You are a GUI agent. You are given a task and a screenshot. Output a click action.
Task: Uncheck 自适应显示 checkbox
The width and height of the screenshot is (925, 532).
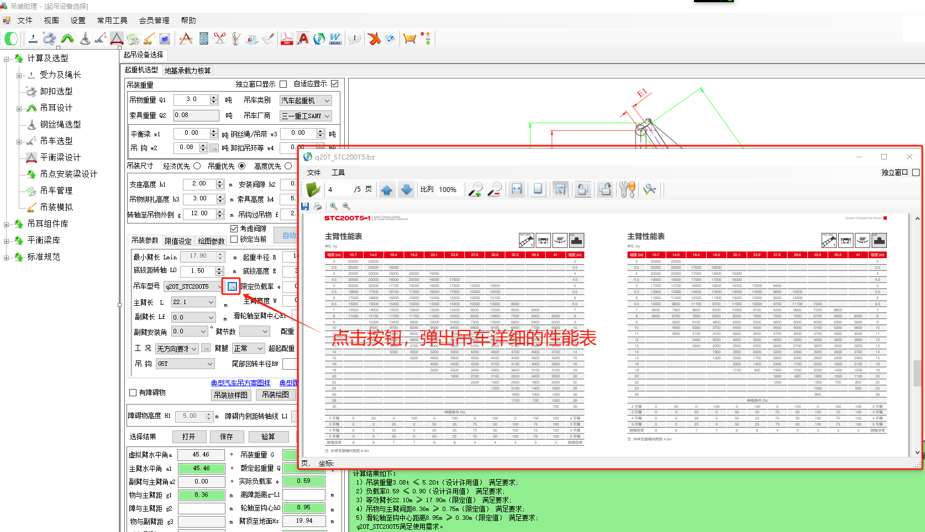pos(334,84)
